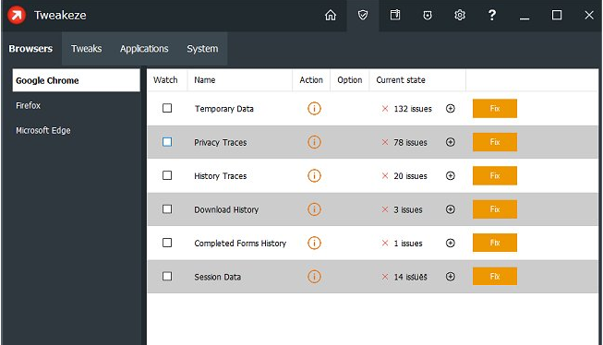Viewport: 603px width, 345px height.
Task: Open the Home icon in title bar
Action: (x=331, y=16)
